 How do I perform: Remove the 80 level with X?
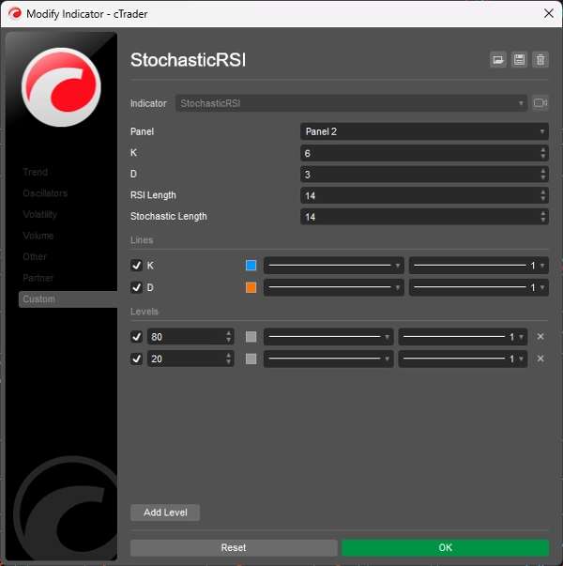[540, 336]
